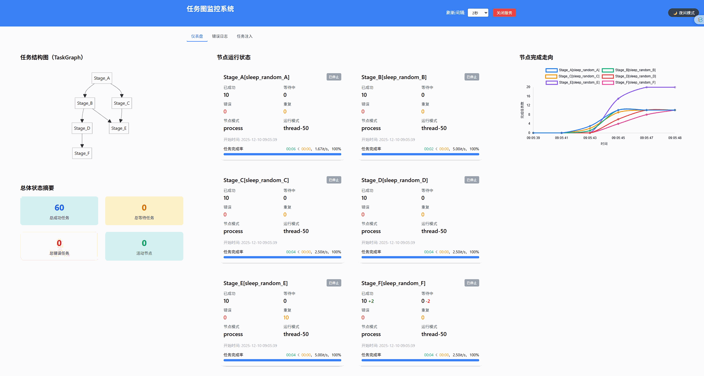Click the 已停止 badge on the Stage_B card
Image resolution: width=704 pixels, height=376 pixels.
(472, 77)
